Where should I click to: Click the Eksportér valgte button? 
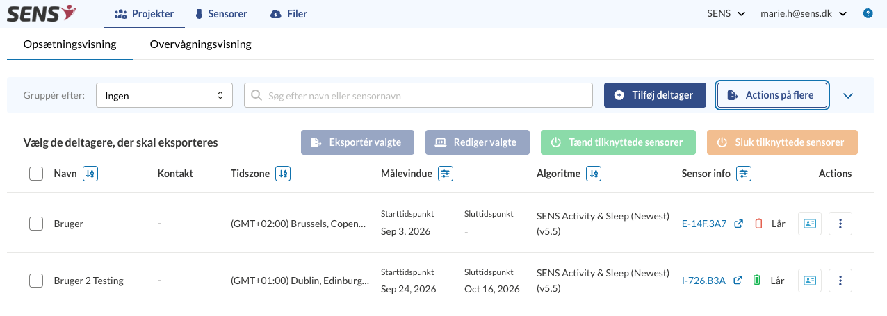click(x=357, y=142)
